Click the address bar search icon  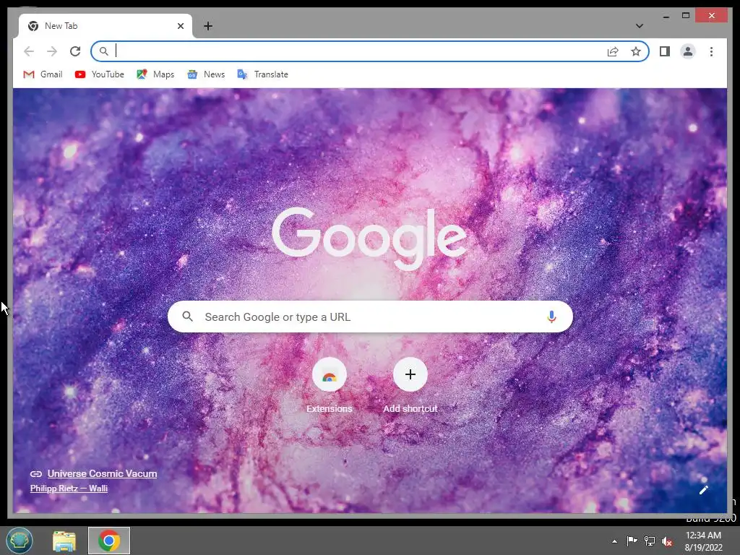(104, 51)
